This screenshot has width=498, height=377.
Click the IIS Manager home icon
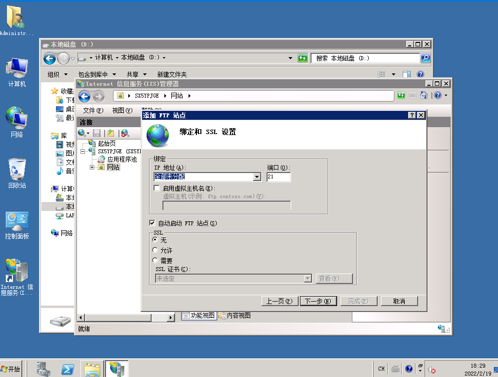(424, 95)
